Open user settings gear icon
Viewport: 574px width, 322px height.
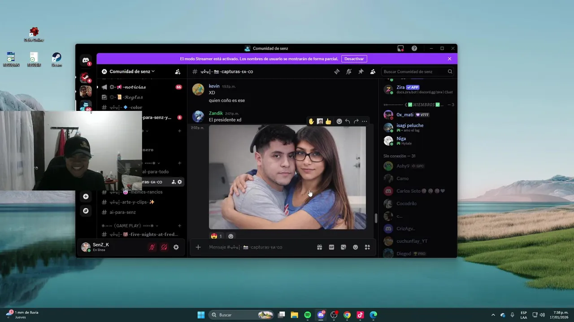[176, 247]
